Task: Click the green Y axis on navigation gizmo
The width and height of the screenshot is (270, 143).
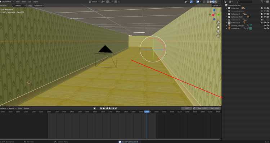Action: [x=219, y=15]
